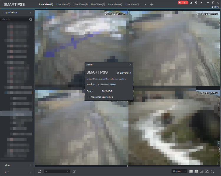Open the red alarm speaker counter
Viewport: 221px width, 176px height.
point(183,3)
